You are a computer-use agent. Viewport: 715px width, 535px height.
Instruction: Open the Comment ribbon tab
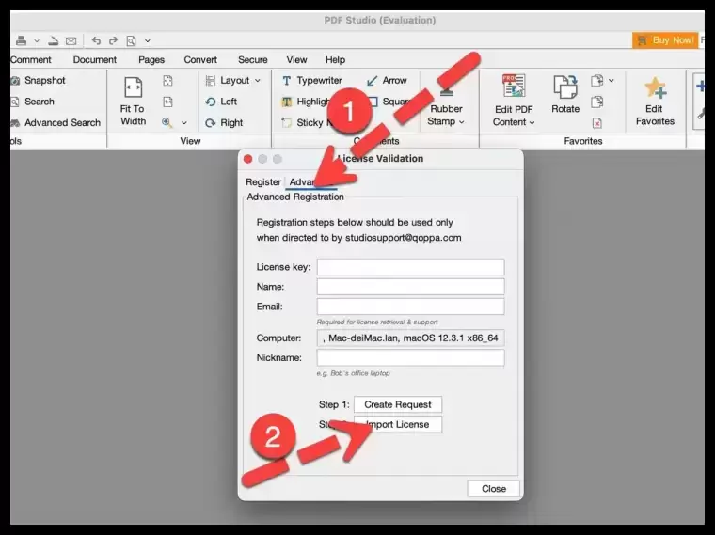30,59
